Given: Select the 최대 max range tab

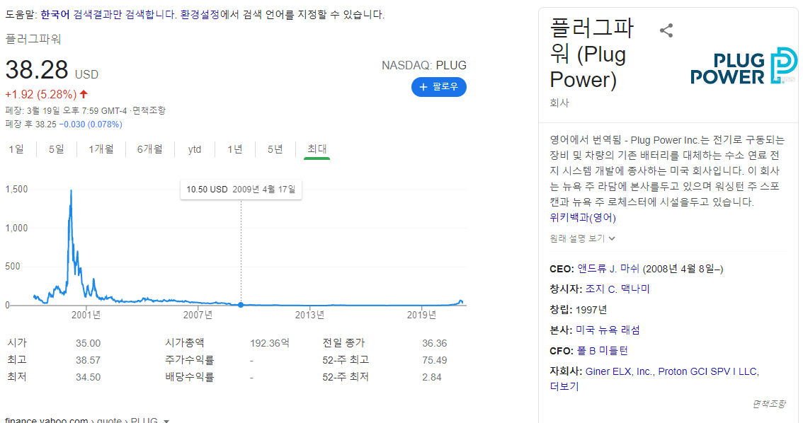Looking at the screenshot, I should pos(317,149).
